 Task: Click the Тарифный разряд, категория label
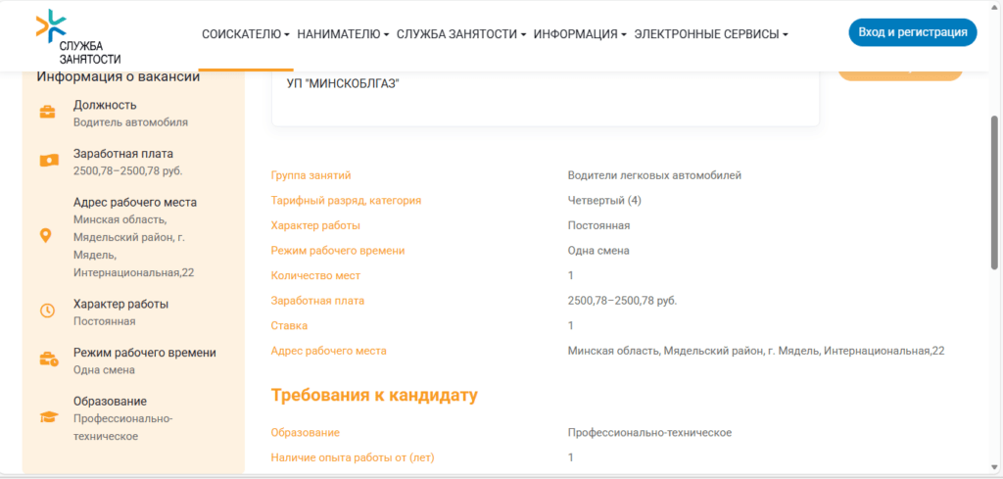(x=346, y=201)
